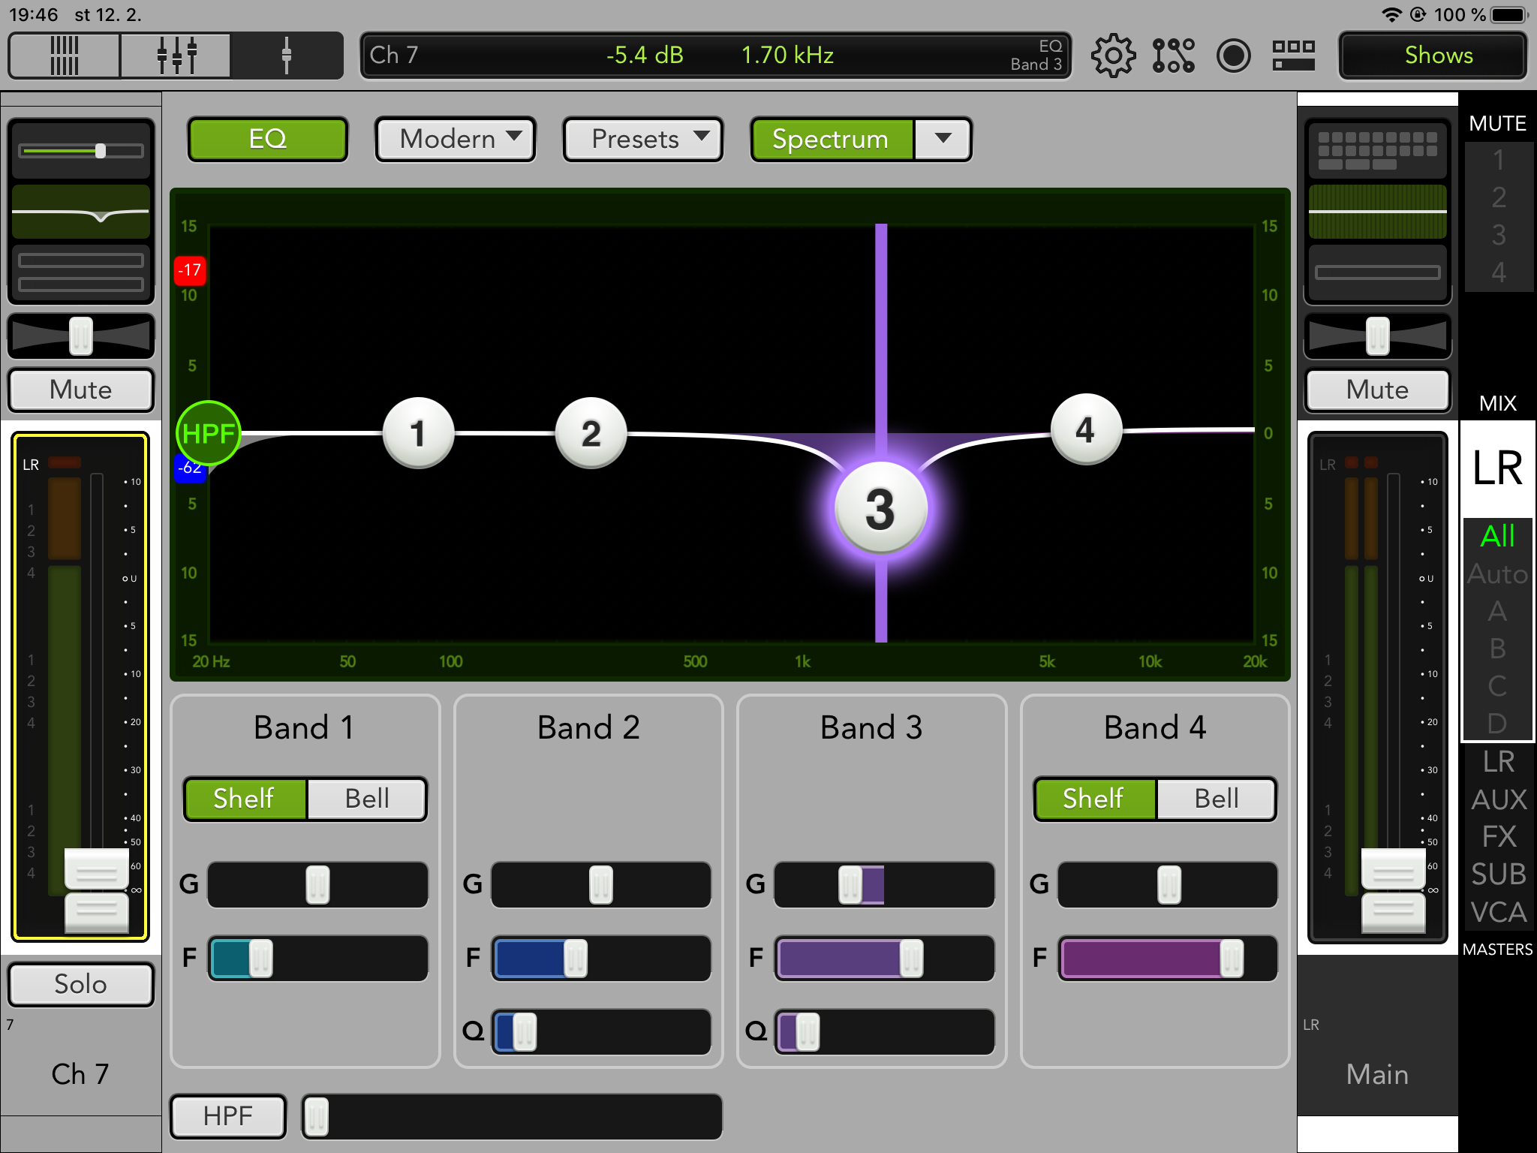
Task: Click the Band 2 gain slider handle
Action: coord(600,884)
